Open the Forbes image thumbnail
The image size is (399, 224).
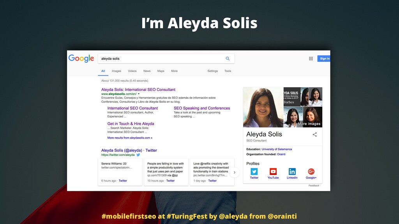click(x=292, y=97)
